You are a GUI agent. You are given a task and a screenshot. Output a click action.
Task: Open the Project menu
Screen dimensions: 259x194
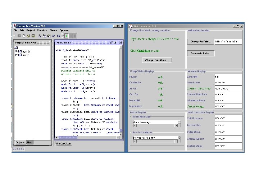coord(31,31)
